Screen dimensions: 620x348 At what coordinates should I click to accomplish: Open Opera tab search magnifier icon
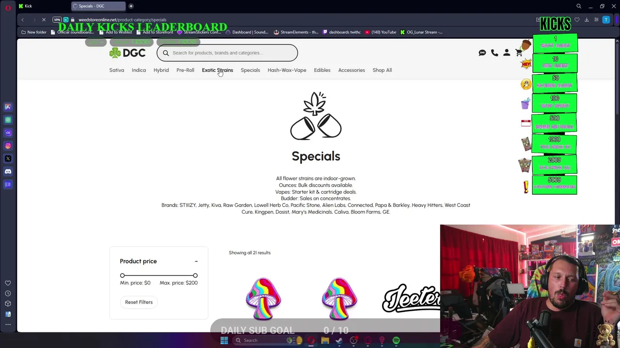click(x=579, y=6)
